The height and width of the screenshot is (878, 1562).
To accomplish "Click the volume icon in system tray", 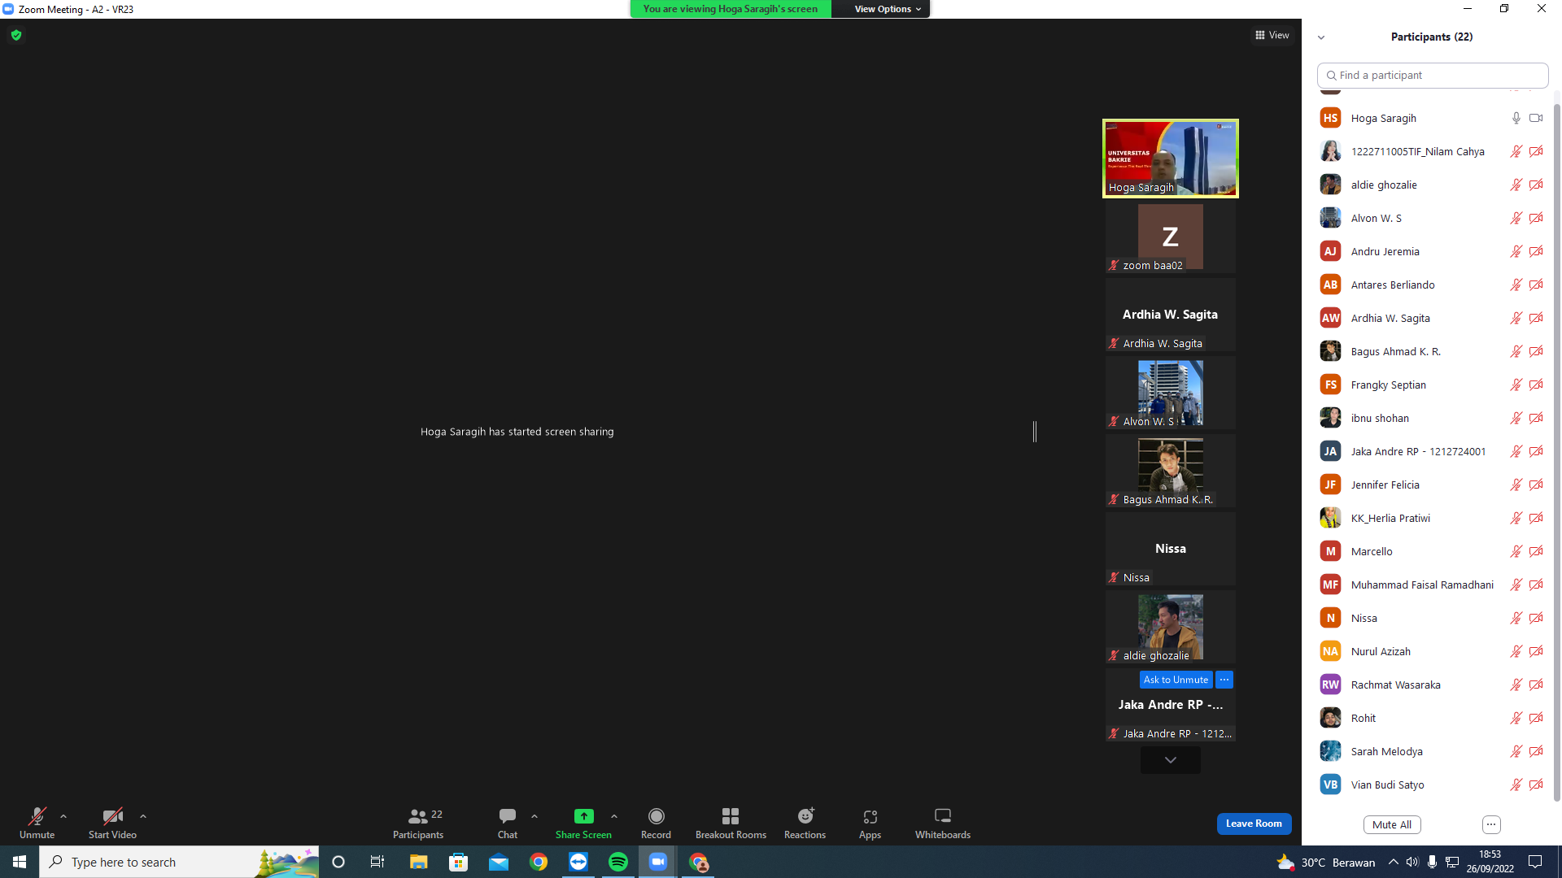I will tap(1412, 862).
